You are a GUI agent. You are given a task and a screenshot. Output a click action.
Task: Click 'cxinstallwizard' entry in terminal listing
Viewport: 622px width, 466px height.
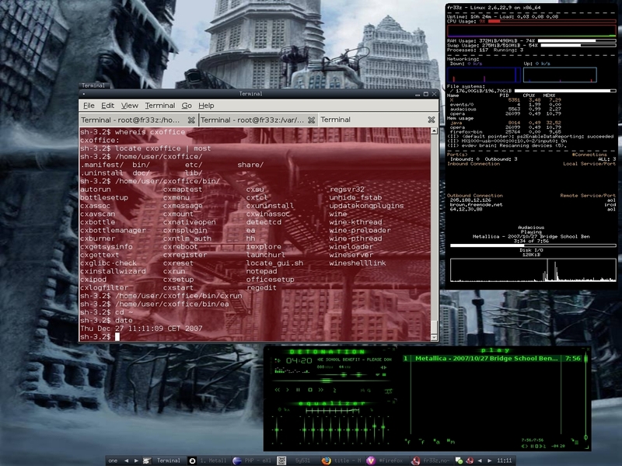click(x=113, y=271)
